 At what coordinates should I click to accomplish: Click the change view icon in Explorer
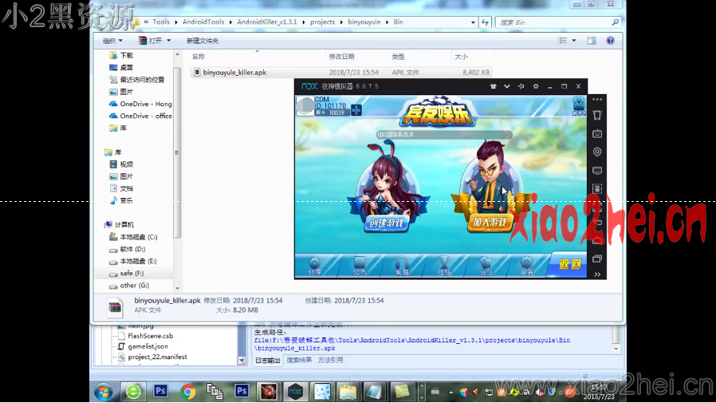coord(562,41)
